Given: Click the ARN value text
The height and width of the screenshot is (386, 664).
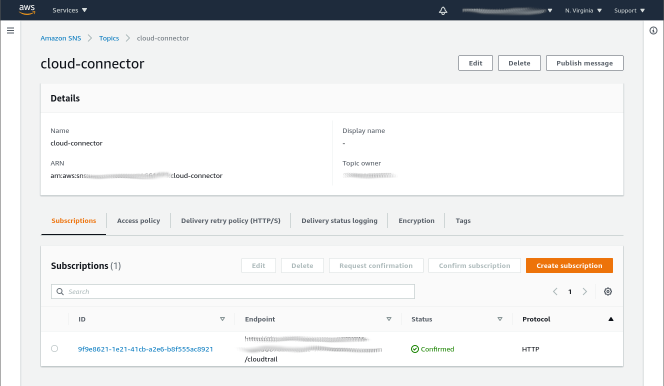Looking at the screenshot, I should 136,175.
